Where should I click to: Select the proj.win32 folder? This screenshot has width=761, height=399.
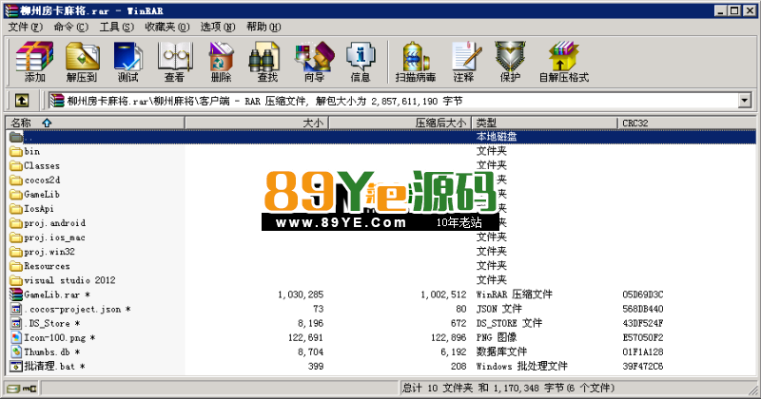(43, 252)
